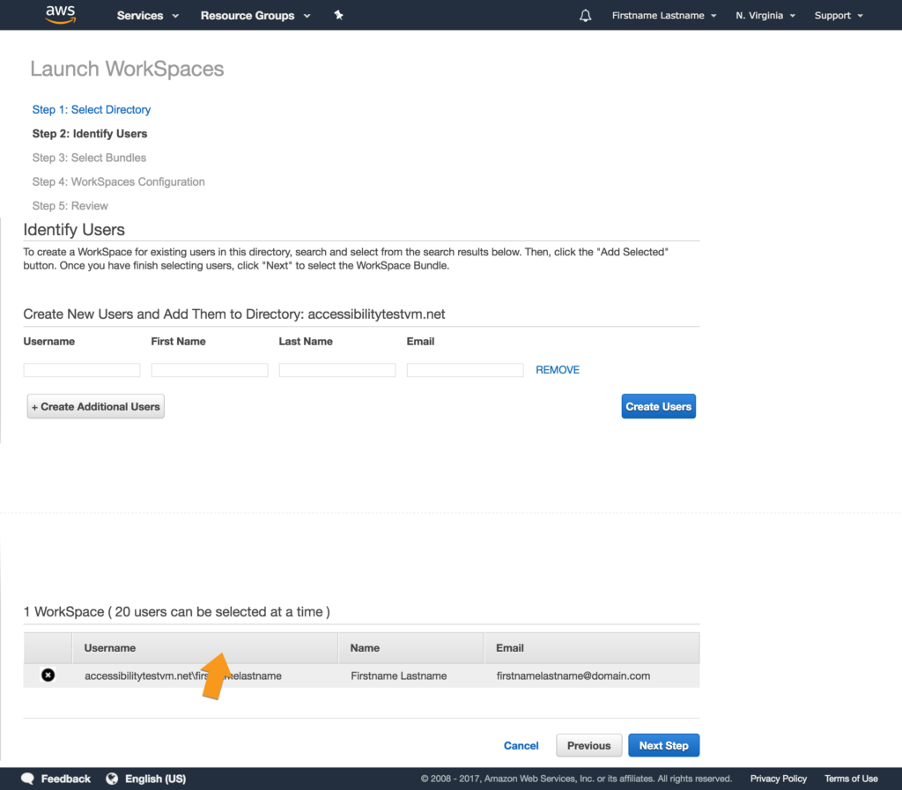The height and width of the screenshot is (790, 902).
Task: Focus the Email input field
Action: coord(465,370)
